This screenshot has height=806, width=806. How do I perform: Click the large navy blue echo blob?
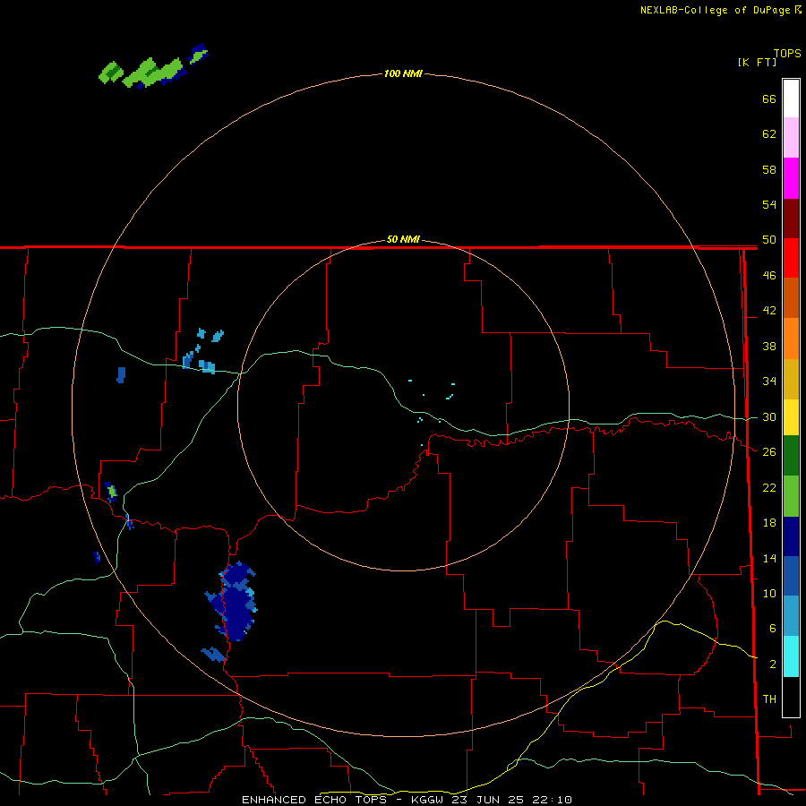point(235,602)
